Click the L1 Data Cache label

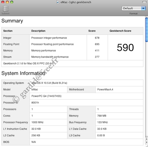[78, 129]
